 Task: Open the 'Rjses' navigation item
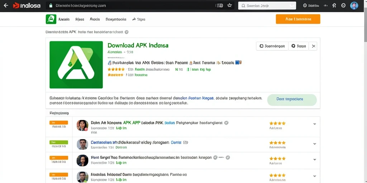(80, 19)
